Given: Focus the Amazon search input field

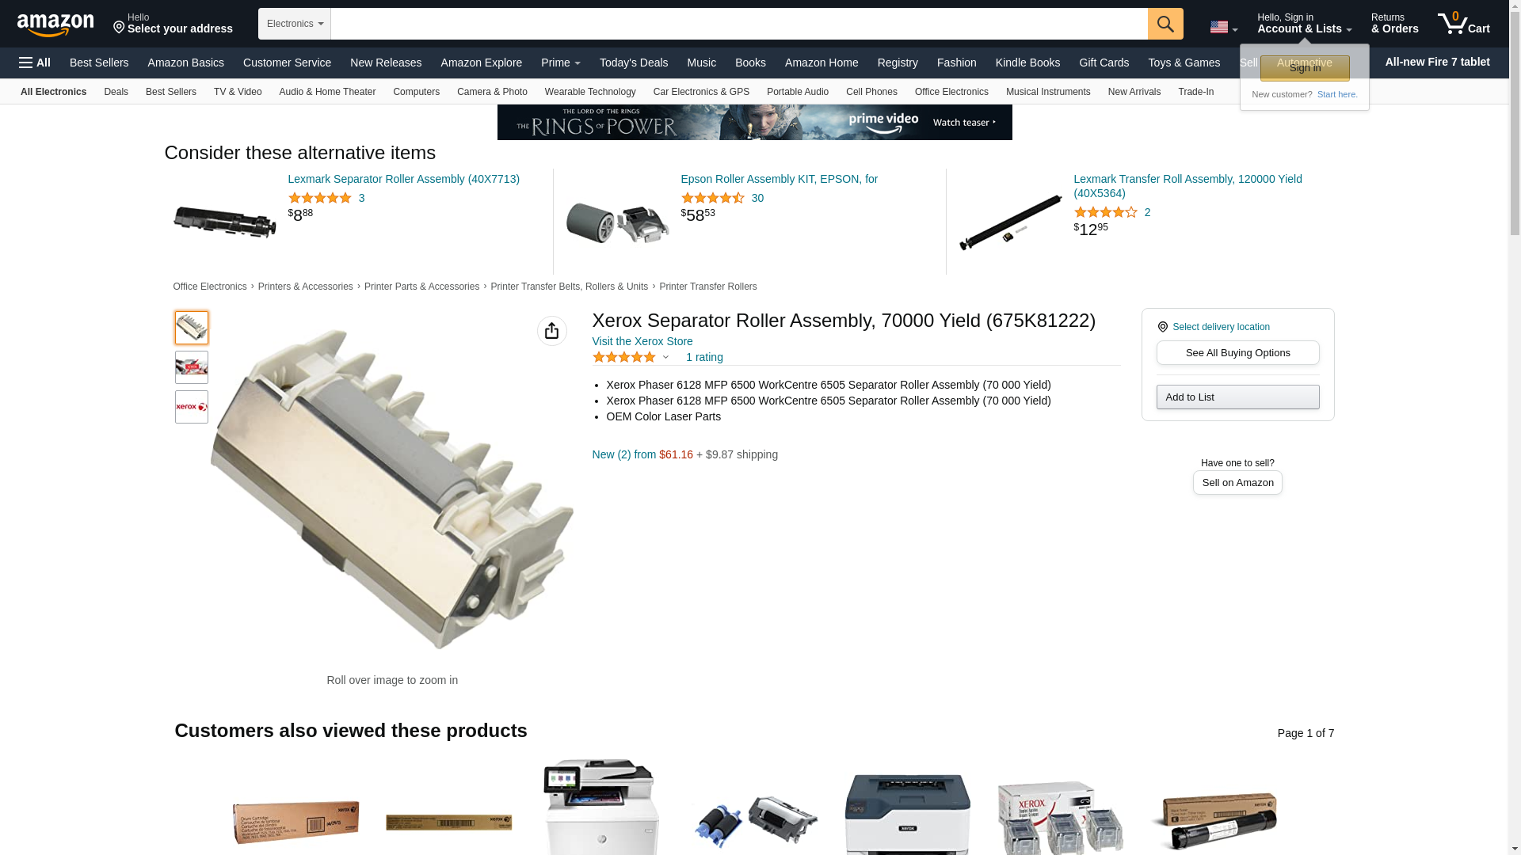Looking at the screenshot, I should pos(739,24).
